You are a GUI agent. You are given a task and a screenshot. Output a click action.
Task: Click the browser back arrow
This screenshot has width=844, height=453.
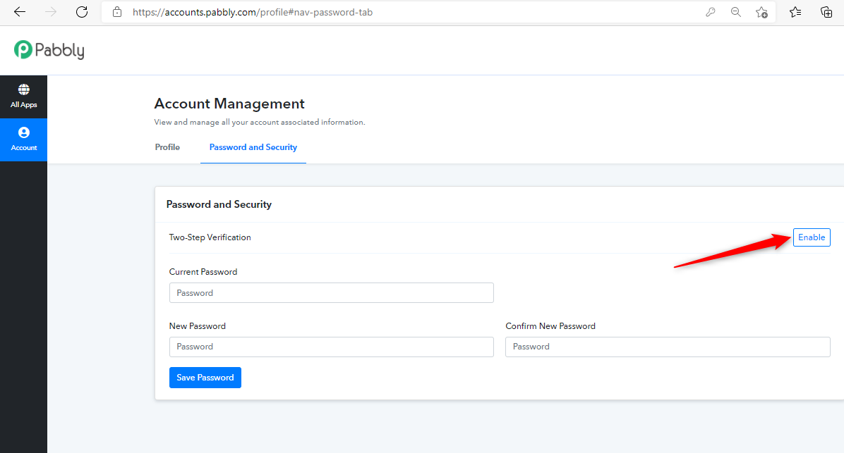point(20,12)
